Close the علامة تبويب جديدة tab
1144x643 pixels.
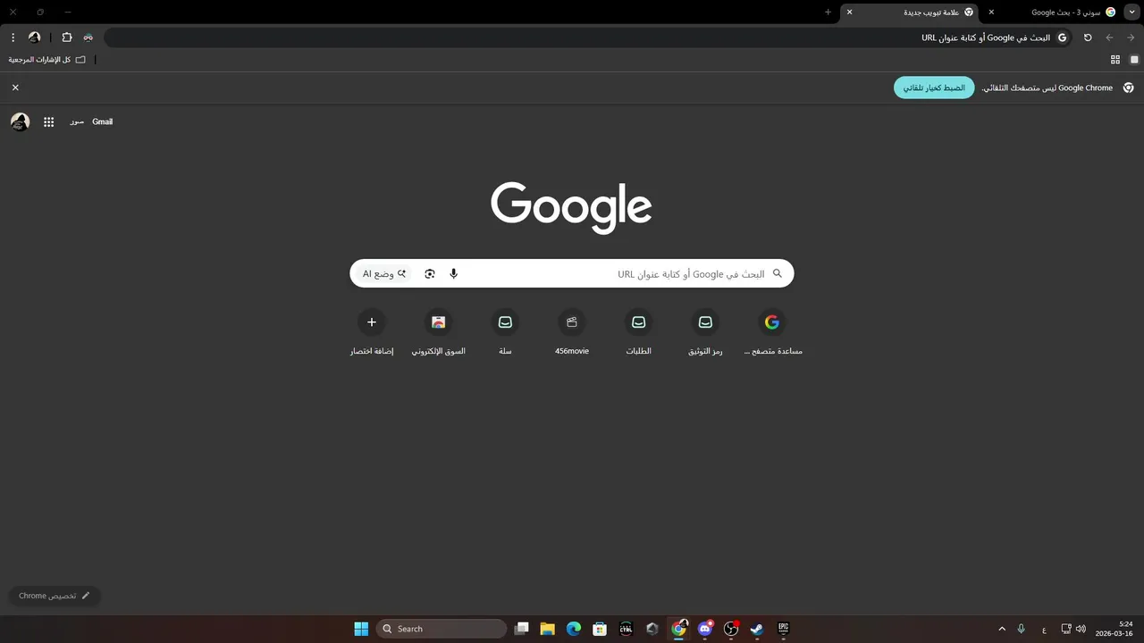point(850,12)
